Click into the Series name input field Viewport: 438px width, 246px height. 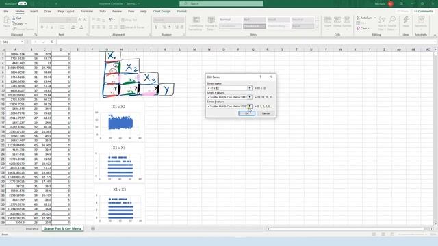[227, 88]
